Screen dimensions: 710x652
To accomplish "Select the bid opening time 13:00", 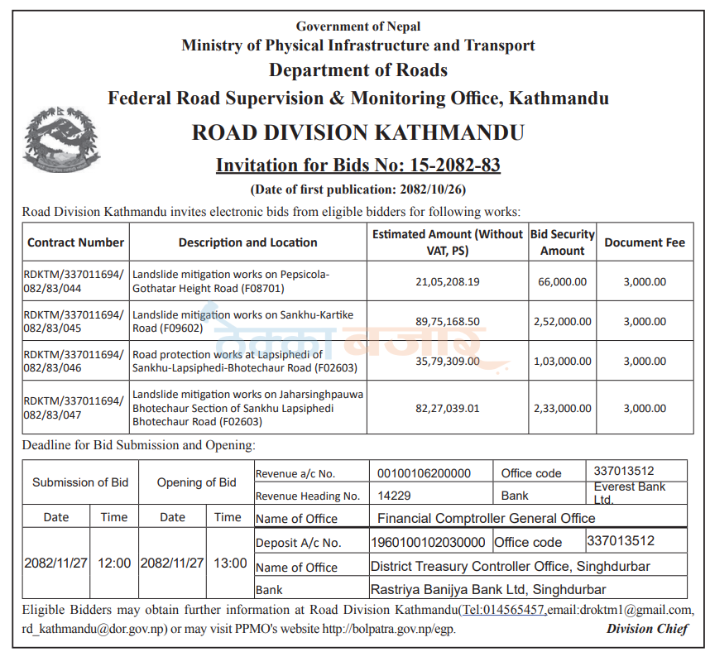I will tap(230, 563).
